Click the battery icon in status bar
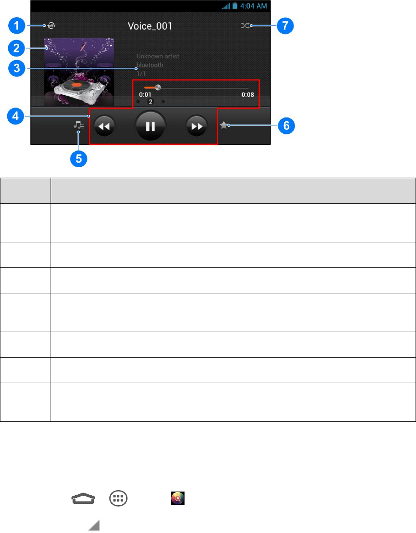This screenshot has width=416, height=533. pyautogui.click(x=235, y=6)
